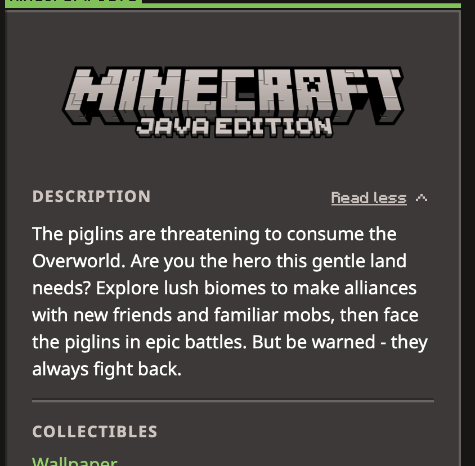Image resolution: width=475 pixels, height=466 pixels.
Task: Click the Read less link
Action: tap(369, 198)
